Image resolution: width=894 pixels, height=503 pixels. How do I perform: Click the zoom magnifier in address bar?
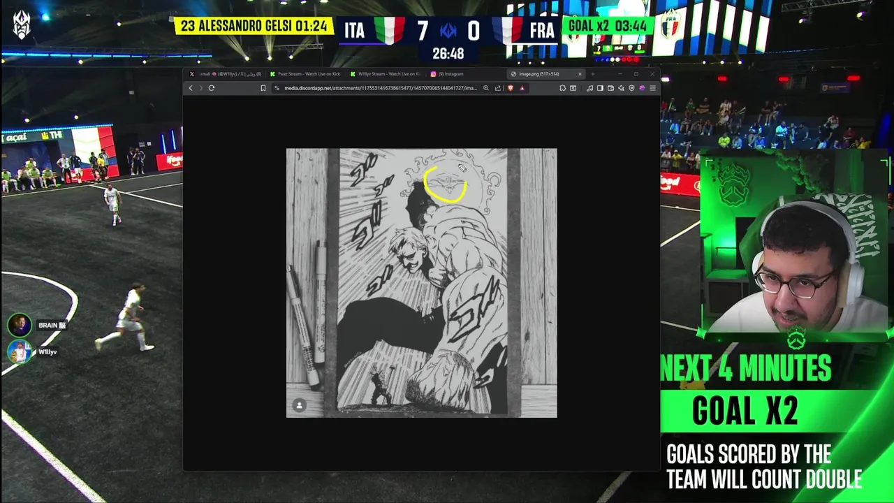pos(486,88)
